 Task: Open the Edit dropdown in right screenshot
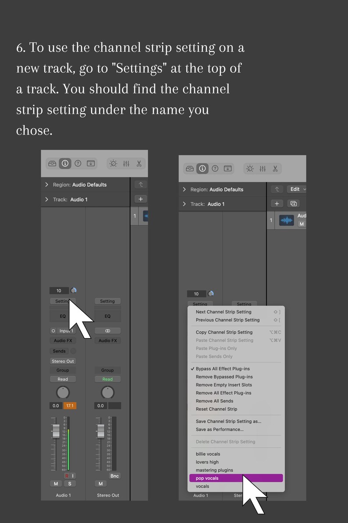(x=298, y=189)
